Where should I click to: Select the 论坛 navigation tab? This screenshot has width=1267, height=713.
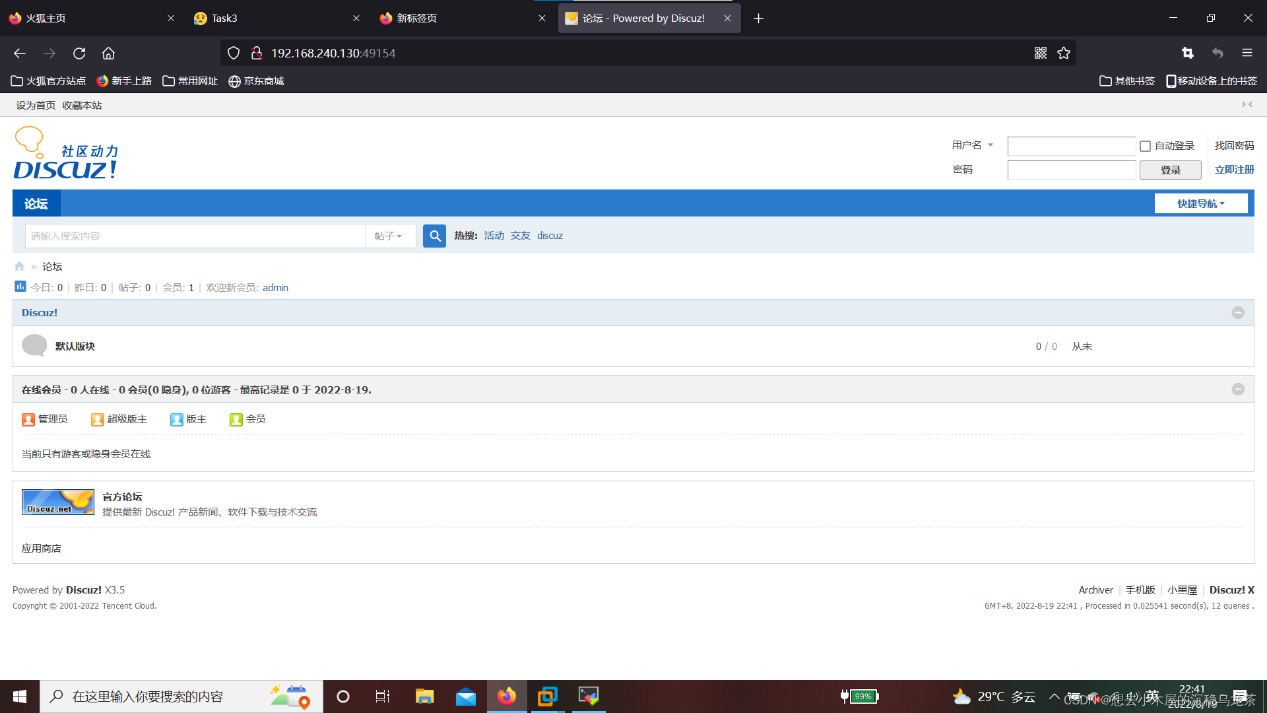click(36, 203)
